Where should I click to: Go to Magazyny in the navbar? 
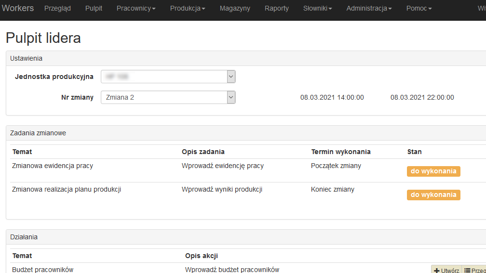coord(235,8)
